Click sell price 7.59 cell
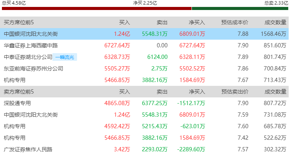The image size is (289, 154). pyautogui.click(x=243, y=115)
